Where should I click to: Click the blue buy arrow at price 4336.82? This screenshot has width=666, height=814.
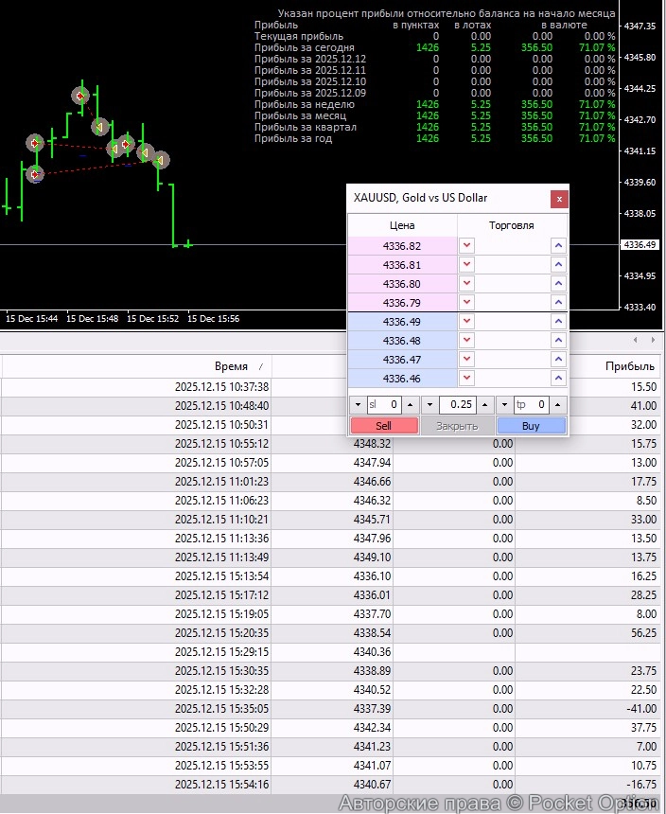pos(558,246)
